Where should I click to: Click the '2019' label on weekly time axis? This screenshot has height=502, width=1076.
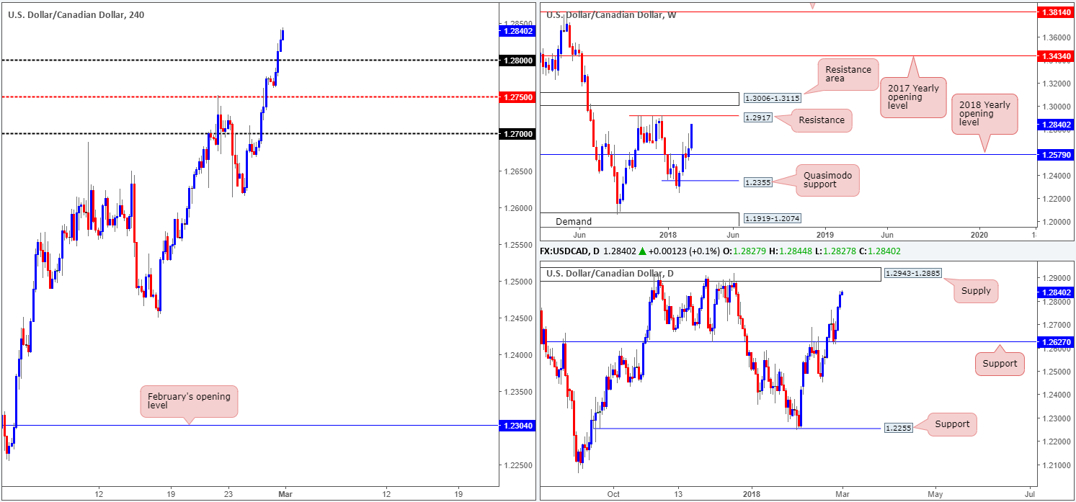825,235
